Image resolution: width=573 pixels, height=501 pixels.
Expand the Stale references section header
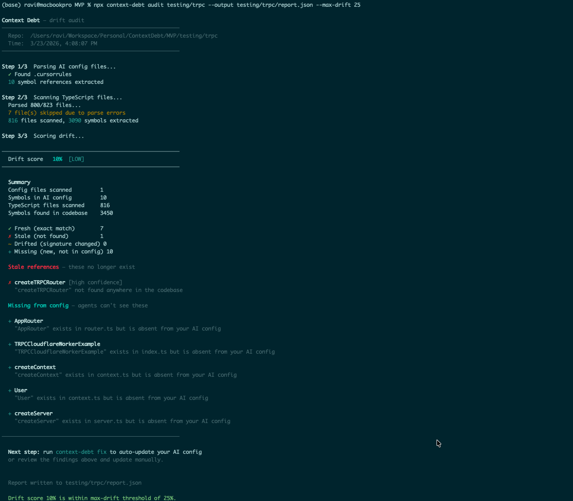(33, 267)
